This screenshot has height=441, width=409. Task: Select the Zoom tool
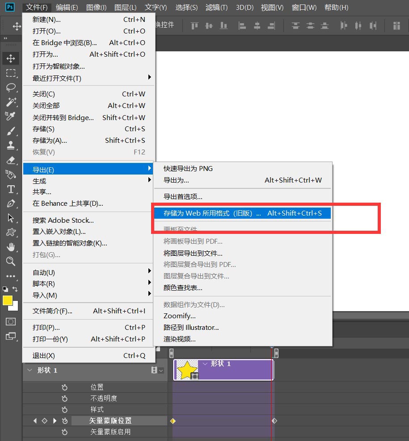click(11, 262)
